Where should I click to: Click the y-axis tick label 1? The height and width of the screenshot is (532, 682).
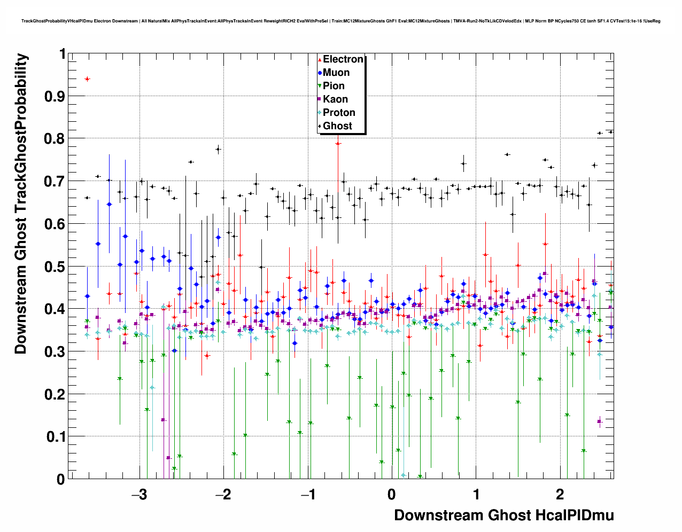63,54
